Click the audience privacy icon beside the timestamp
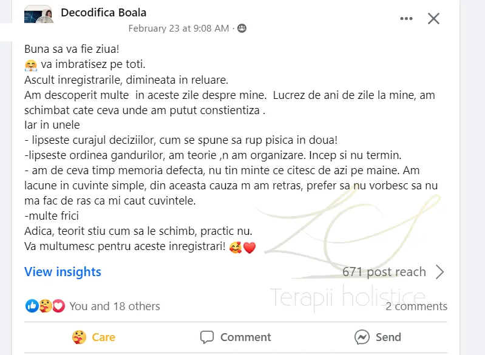The image size is (485, 355). pos(242,29)
